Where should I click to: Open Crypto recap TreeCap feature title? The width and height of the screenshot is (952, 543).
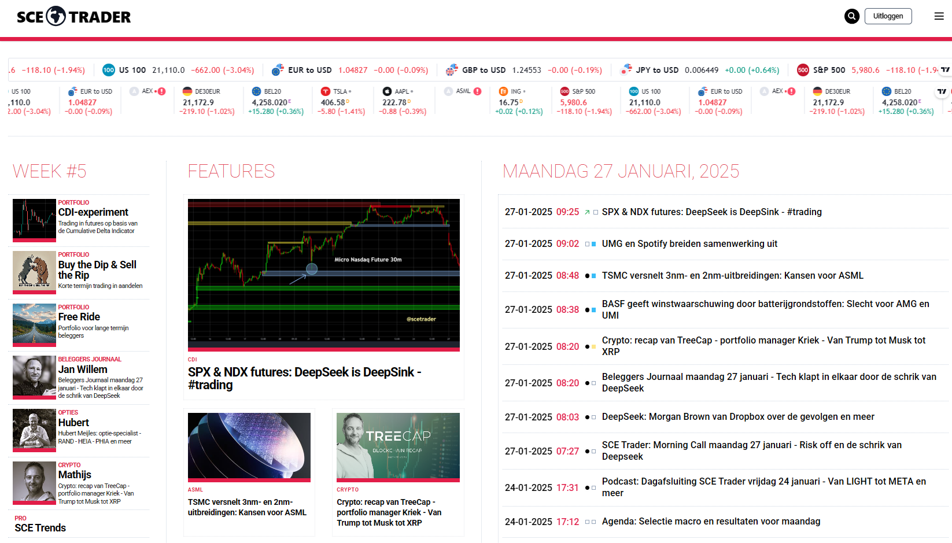coord(389,512)
